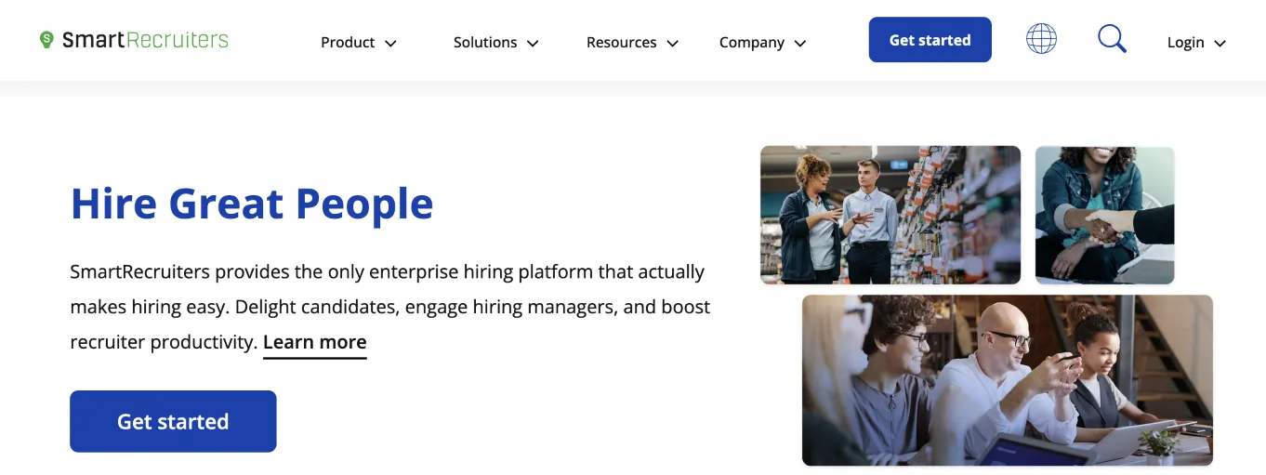1266x475 pixels.
Task: Click the Hire Great People heading
Action: pyautogui.click(x=252, y=204)
